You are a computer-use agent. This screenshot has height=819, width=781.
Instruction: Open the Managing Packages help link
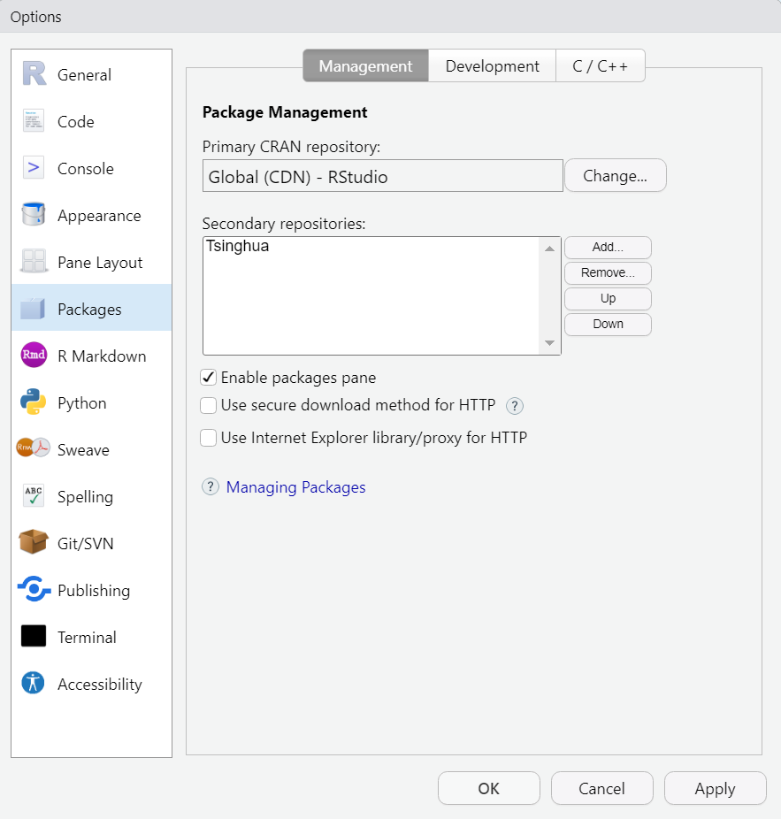click(295, 486)
